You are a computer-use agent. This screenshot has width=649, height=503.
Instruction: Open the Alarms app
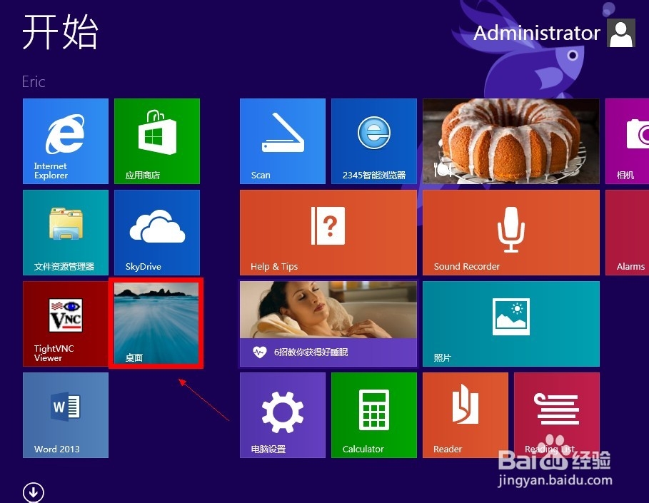(x=628, y=232)
